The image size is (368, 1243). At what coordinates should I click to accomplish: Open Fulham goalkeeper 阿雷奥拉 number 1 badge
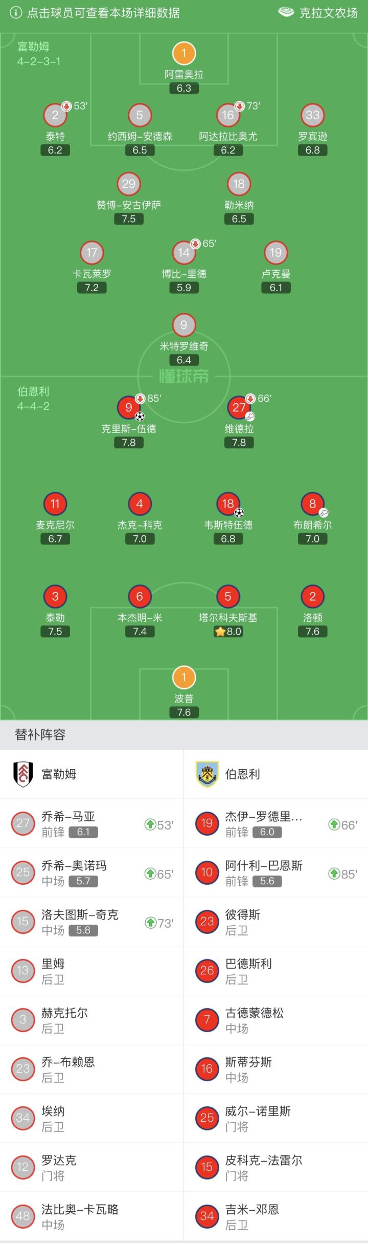184,53
